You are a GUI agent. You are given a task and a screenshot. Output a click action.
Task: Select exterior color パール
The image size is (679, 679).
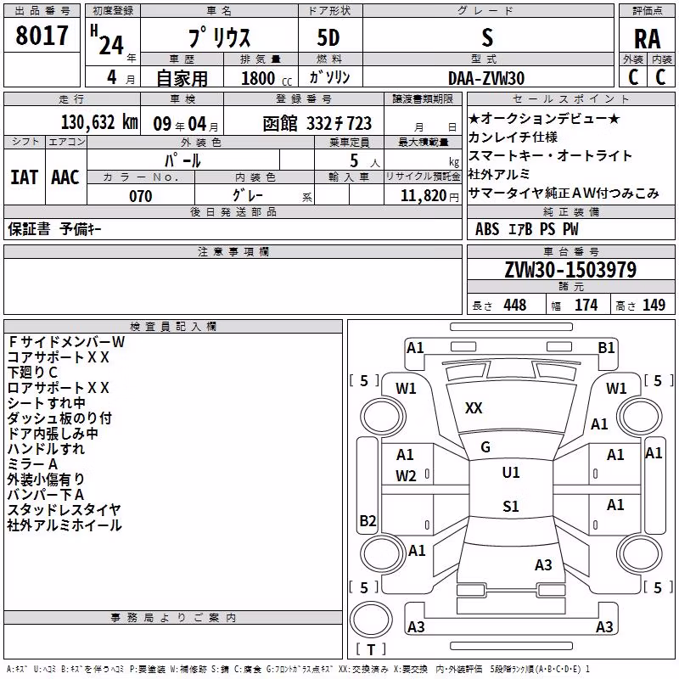point(182,160)
